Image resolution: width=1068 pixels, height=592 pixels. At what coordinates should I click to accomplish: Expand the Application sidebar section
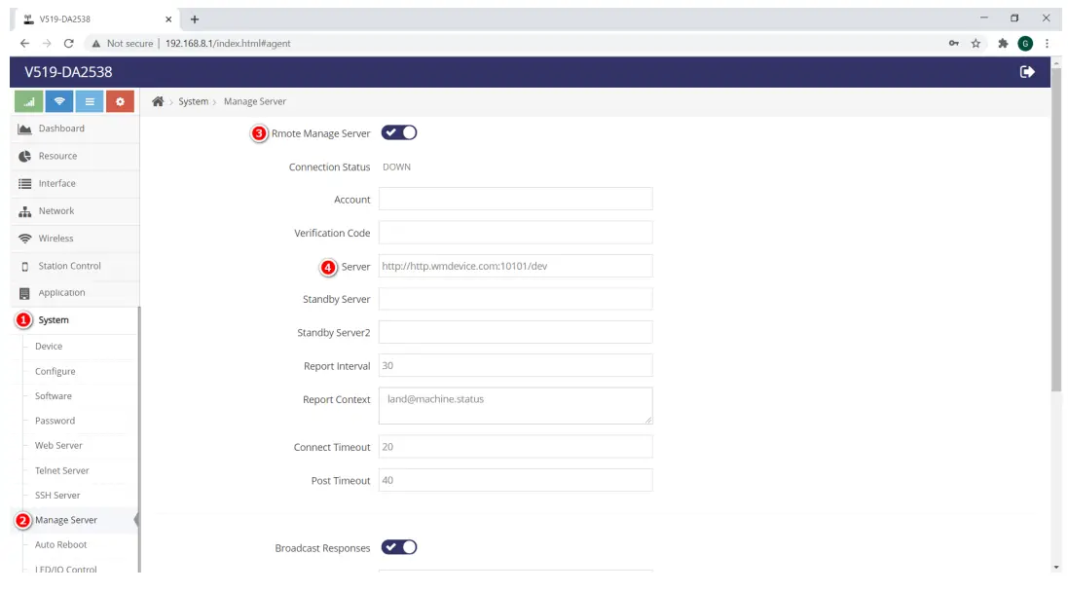tap(75, 293)
